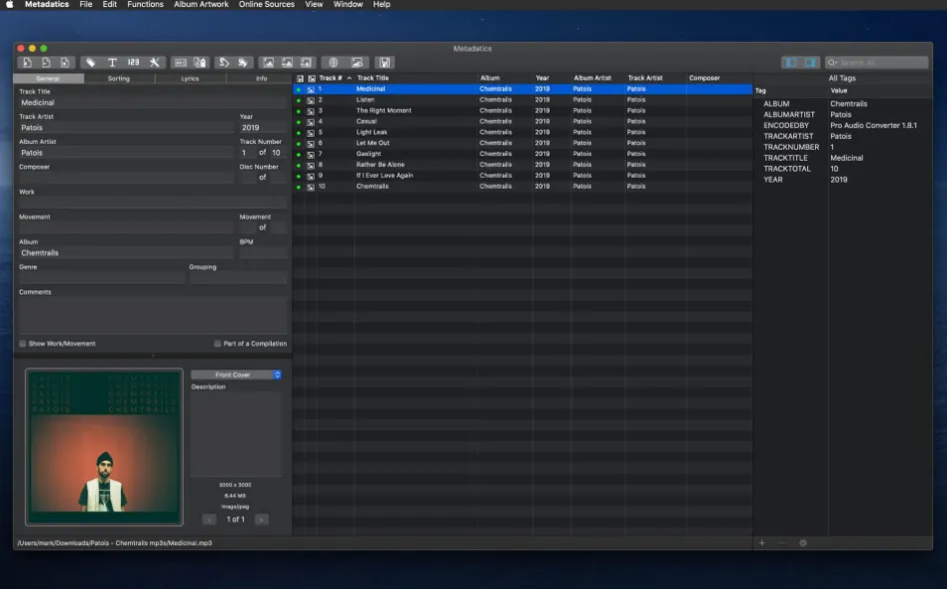
Task: Click the floppy disk save icon
Action: click(x=385, y=62)
